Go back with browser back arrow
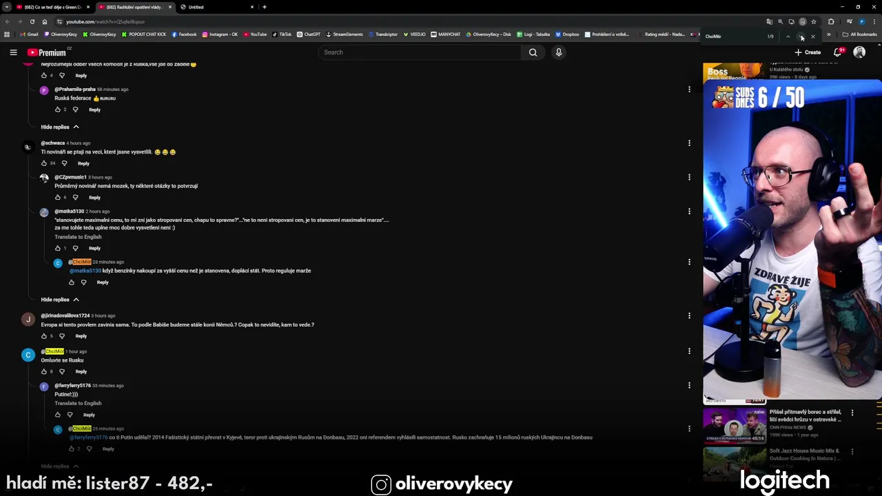Screen dimensions: 882x496 tap(8, 21)
